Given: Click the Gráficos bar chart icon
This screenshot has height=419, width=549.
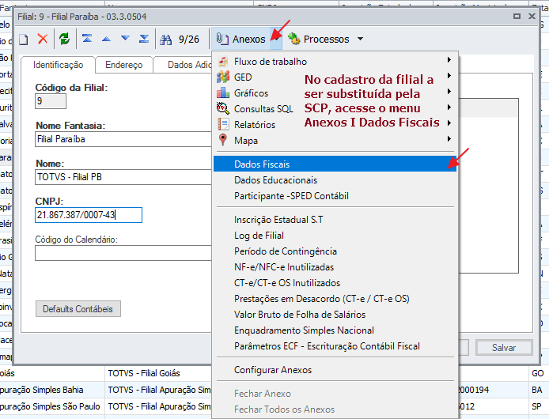Looking at the screenshot, I should [223, 92].
